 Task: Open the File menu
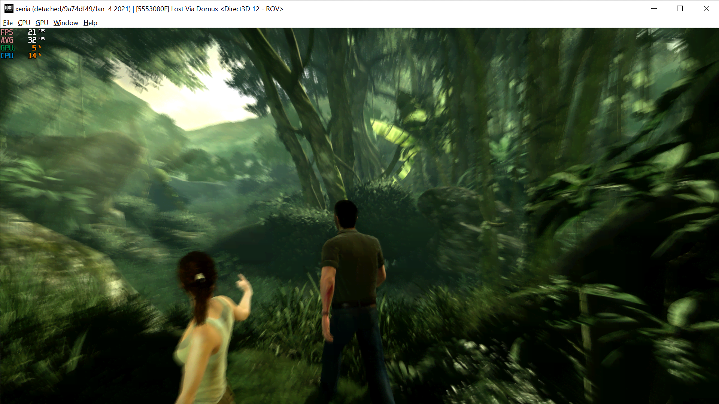[7, 23]
